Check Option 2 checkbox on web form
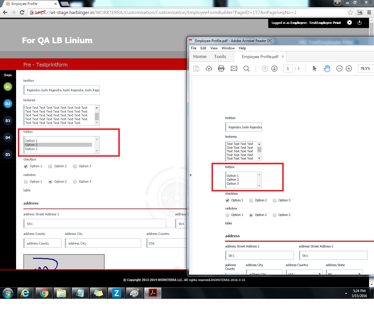This screenshot has width=374, height=321. point(50,166)
